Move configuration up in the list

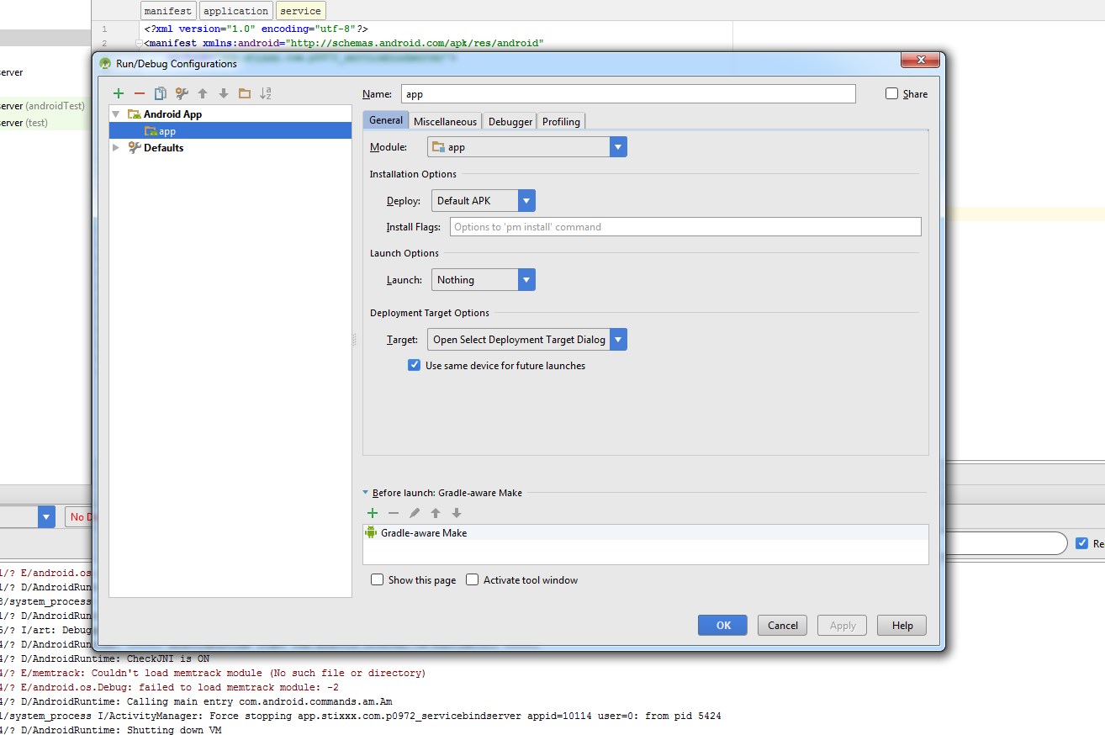(x=203, y=93)
